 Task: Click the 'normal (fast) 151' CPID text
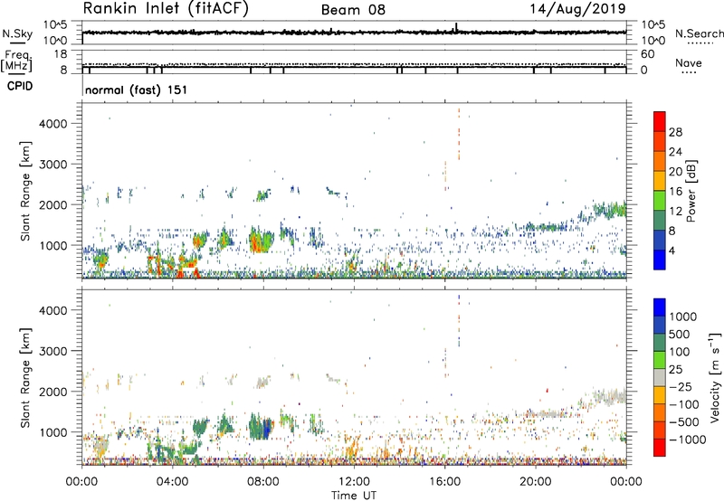(x=137, y=90)
